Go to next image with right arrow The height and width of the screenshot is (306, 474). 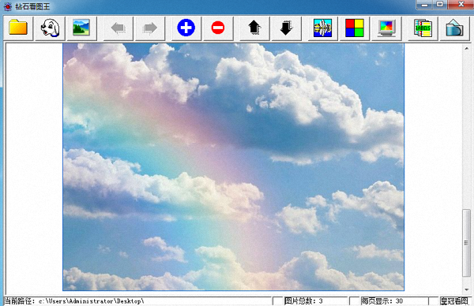pos(150,28)
